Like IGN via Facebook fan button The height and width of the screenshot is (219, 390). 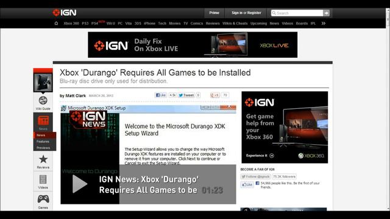click(x=247, y=184)
